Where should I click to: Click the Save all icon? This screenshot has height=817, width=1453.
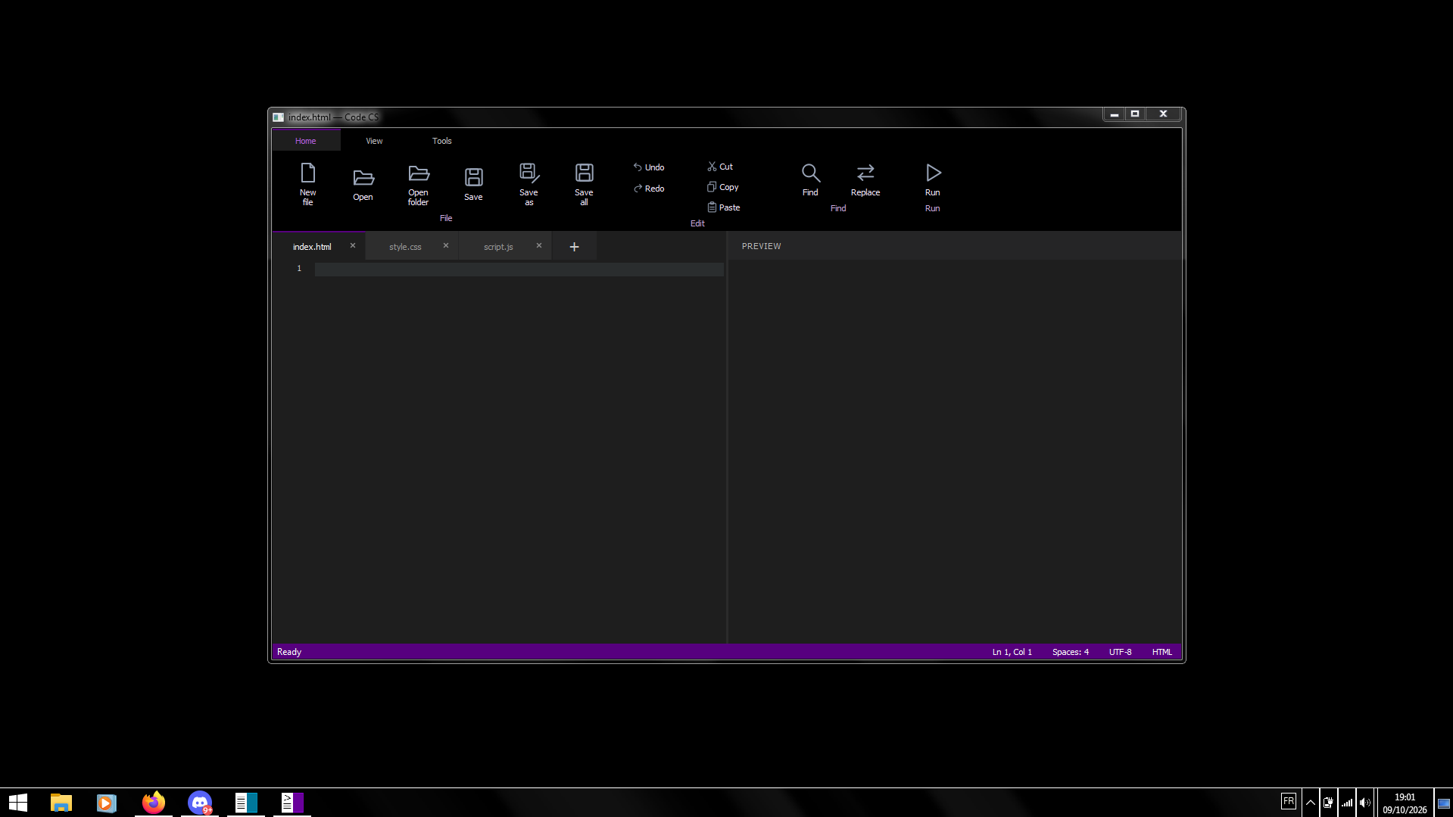584,184
